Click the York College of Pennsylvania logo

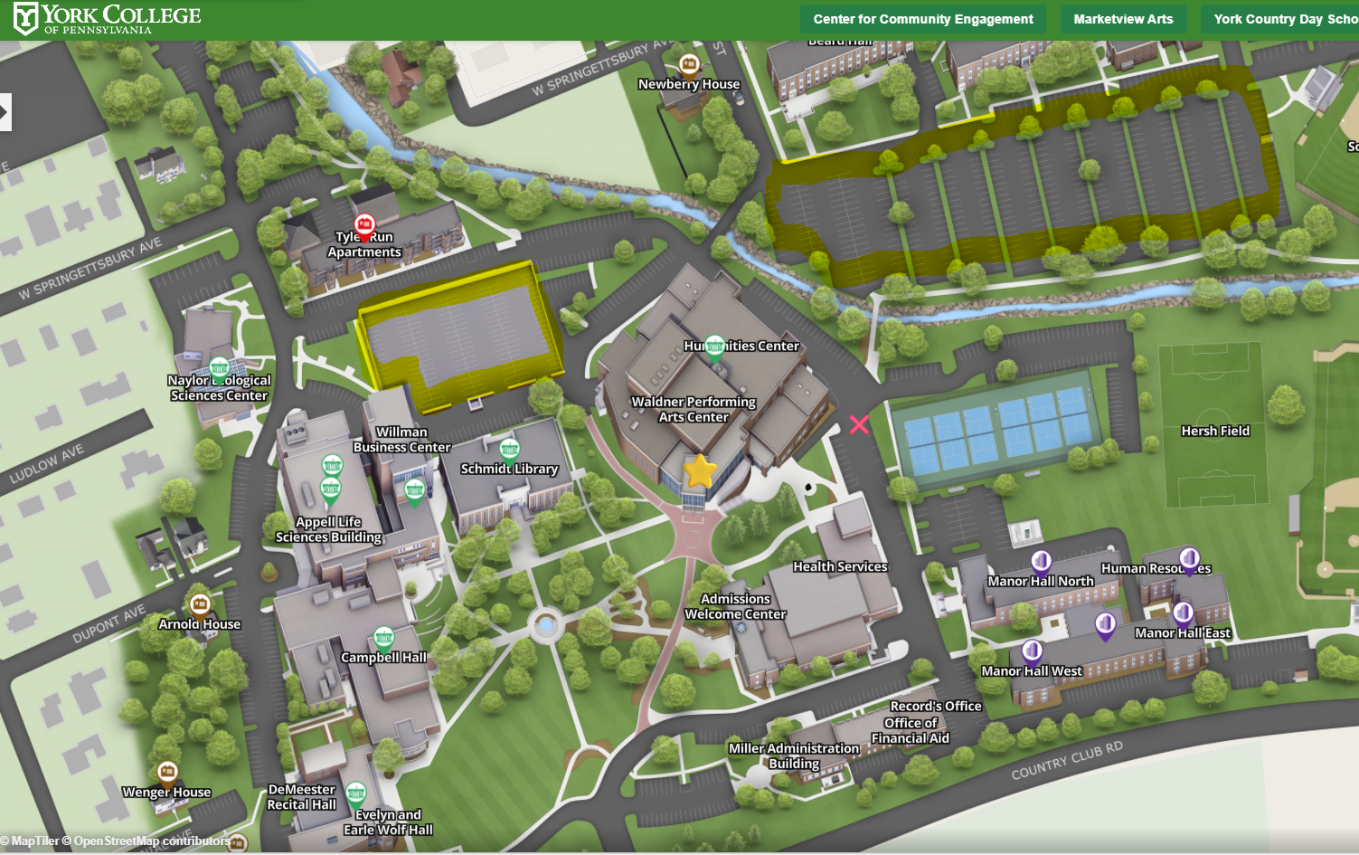point(108,18)
